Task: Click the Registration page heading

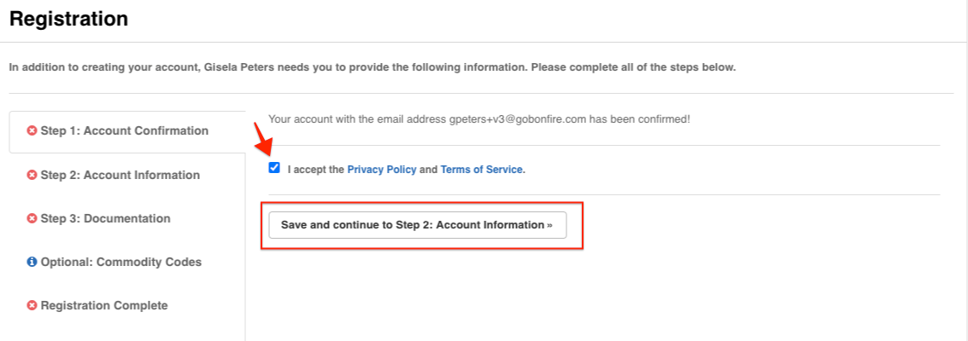Action: 69,19
